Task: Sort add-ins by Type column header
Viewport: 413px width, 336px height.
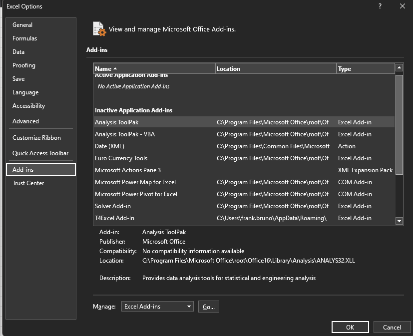Action: coord(365,69)
